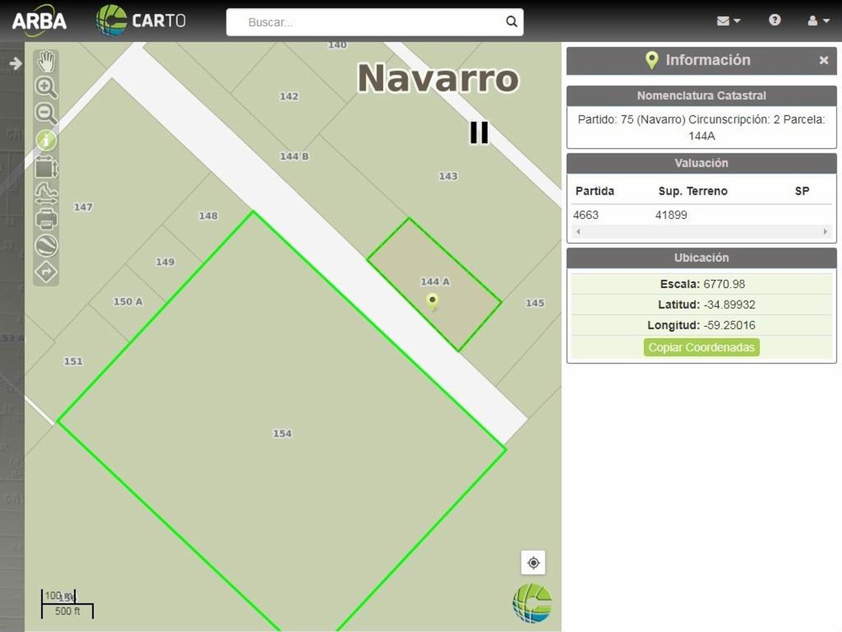This screenshot has height=632, width=842.
Task: Select parcel 148 on the map
Action: pos(208,215)
